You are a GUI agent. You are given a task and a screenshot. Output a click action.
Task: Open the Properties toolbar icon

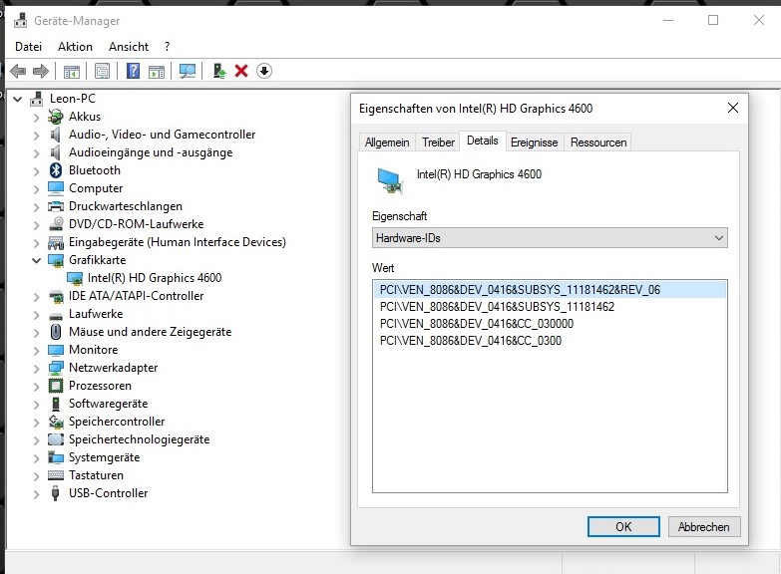(102, 71)
